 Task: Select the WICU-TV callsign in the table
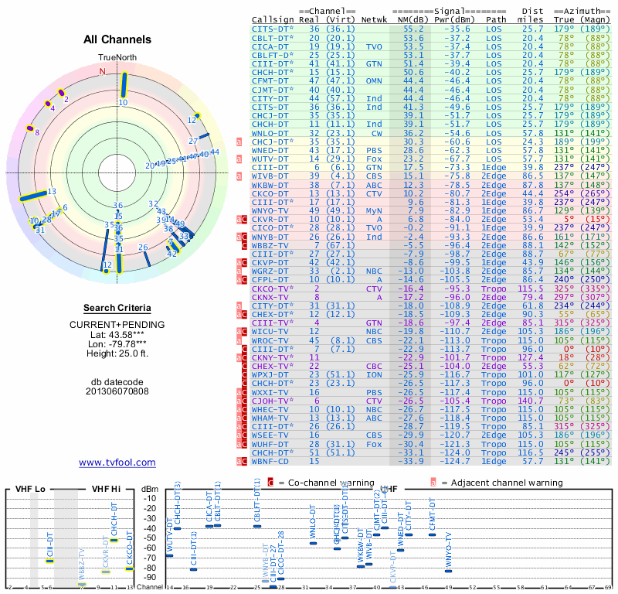tap(270, 332)
